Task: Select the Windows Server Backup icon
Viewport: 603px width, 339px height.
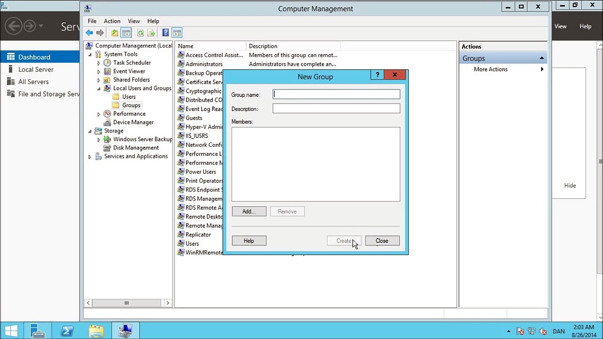Action: pyautogui.click(x=107, y=139)
